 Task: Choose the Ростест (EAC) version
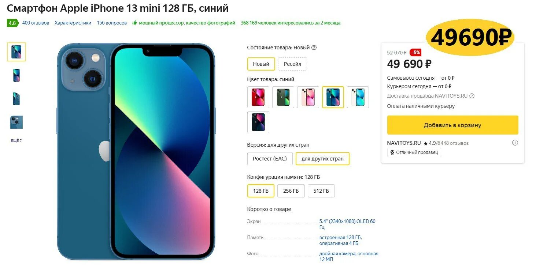[x=270, y=159]
